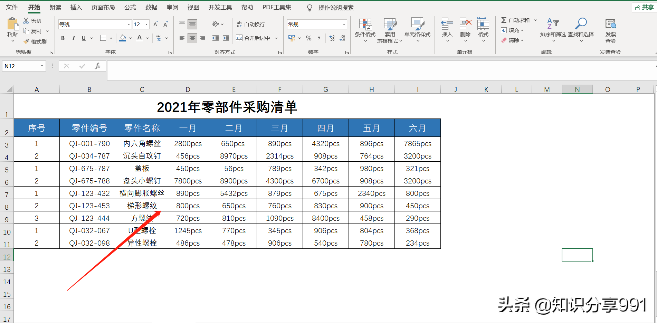Click the comma style icon
Image resolution: width=657 pixels, height=323 pixels.
[319, 38]
